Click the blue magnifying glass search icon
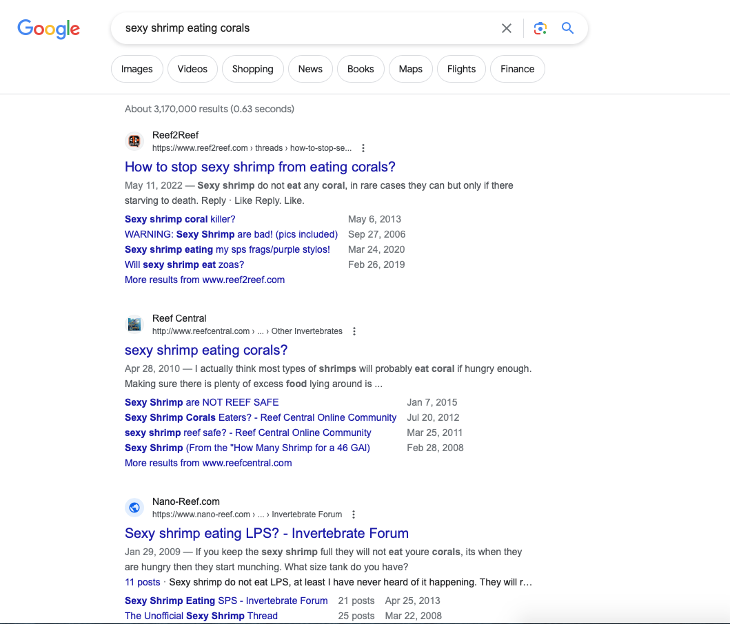This screenshot has height=624, width=730. (567, 28)
